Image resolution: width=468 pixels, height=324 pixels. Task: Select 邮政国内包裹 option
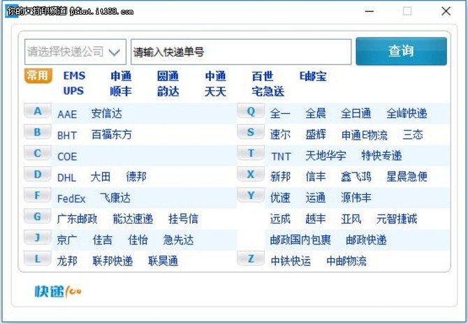(x=300, y=240)
